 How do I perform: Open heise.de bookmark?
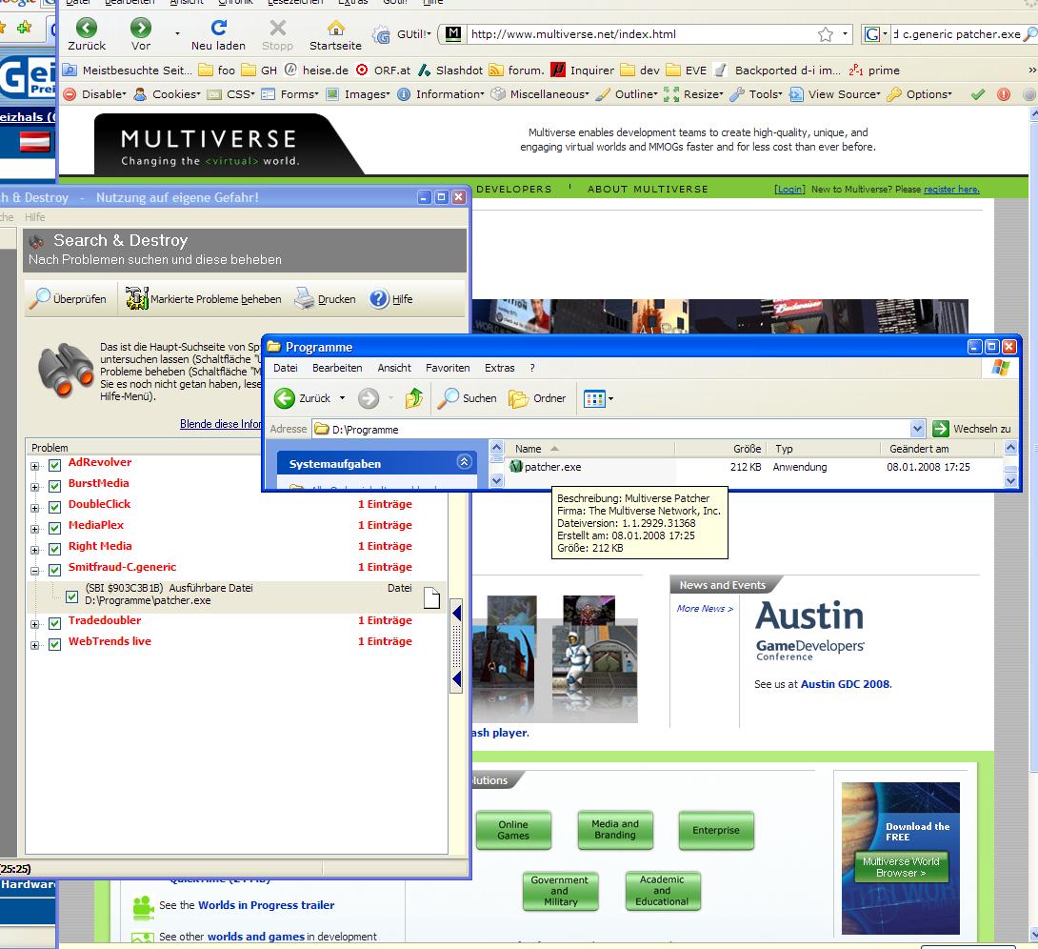click(316, 71)
